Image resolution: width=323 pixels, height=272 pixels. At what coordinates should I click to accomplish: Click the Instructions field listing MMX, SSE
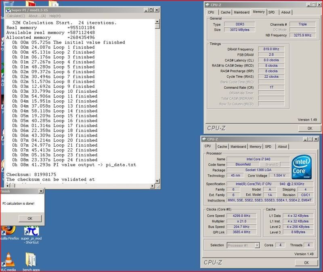click(x=270, y=200)
